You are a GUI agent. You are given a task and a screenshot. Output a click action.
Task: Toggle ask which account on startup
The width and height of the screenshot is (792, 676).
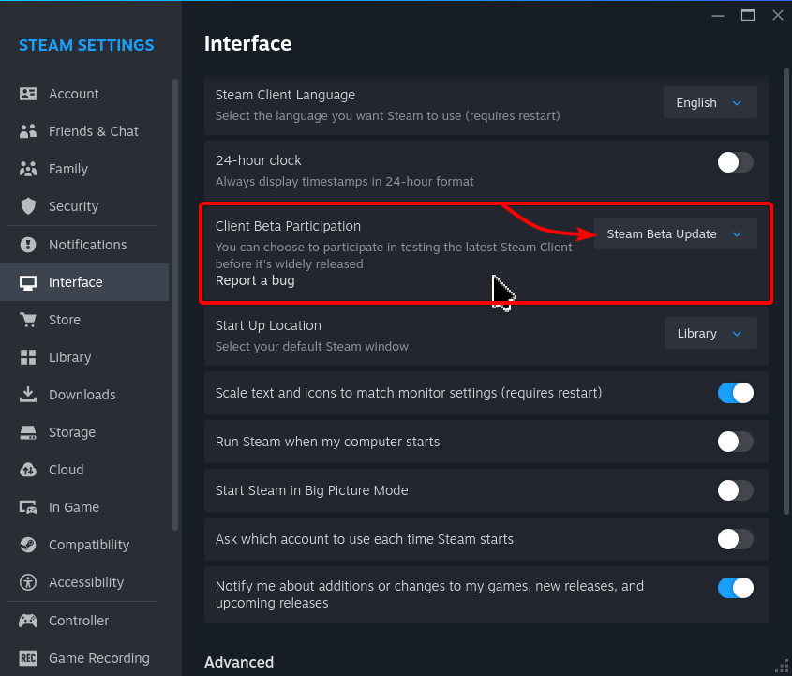(736, 540)
